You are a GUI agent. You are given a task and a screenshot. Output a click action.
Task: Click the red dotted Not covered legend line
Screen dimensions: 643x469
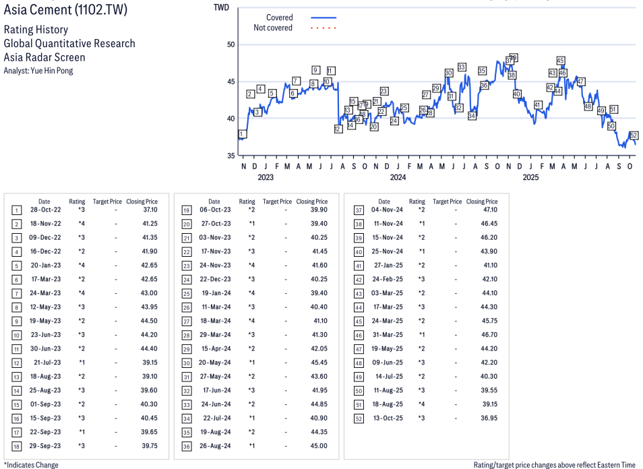tap(324, 28)
